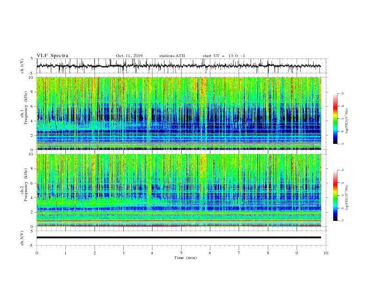Click the ch.1 frequency tick label "6"
Image resolution: width=367 pixels, height=284 pixels.
[33, 106]
